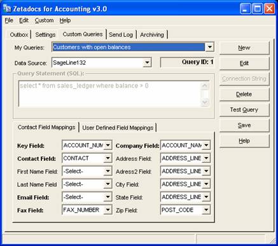Open the File menu

(x=9, y=20)
